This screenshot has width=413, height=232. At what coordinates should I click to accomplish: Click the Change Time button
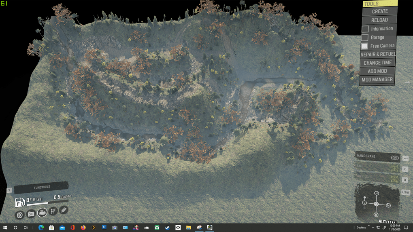tap(377, 63)
